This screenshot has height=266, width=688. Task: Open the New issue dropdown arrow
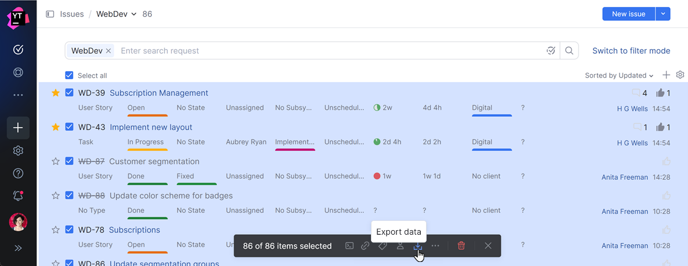pos(663,14)
